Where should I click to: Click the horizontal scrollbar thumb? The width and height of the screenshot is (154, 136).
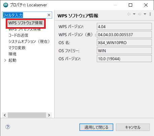[27, 115]
